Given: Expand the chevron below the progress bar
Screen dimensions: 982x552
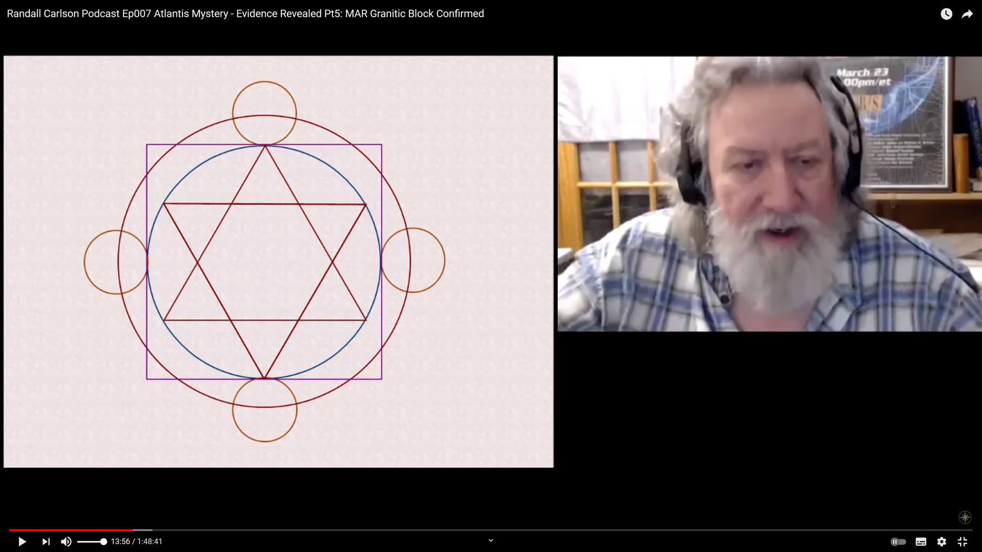Looking at the screenshot, I should (x=490, y=540).
